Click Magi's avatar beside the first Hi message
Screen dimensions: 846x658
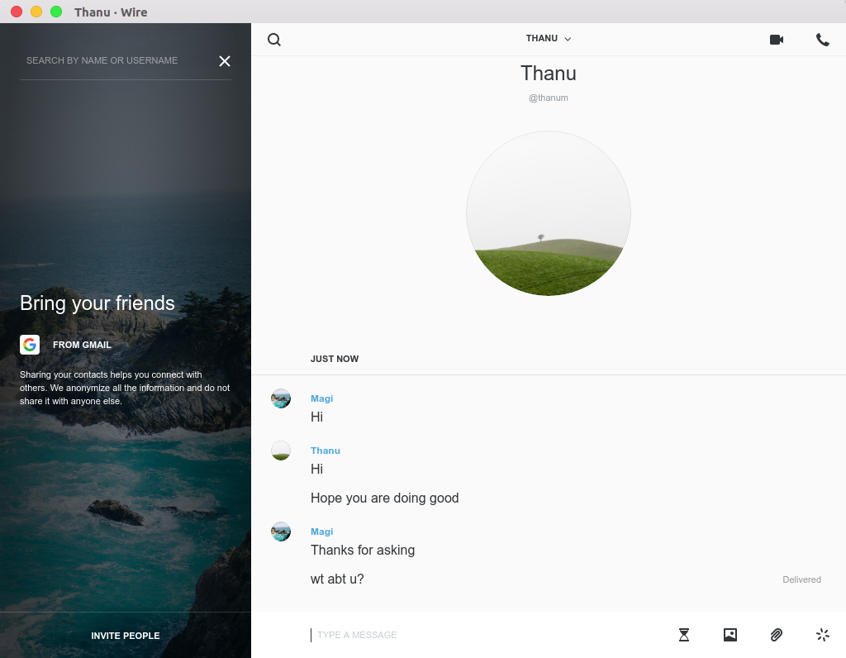pos(281,398)
